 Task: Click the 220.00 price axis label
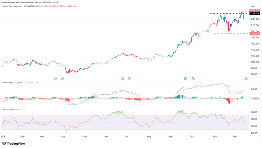pos(254,25)
